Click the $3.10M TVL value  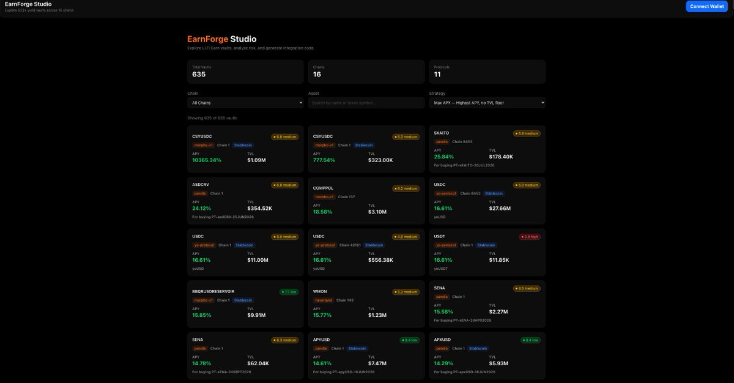(377, 212)
